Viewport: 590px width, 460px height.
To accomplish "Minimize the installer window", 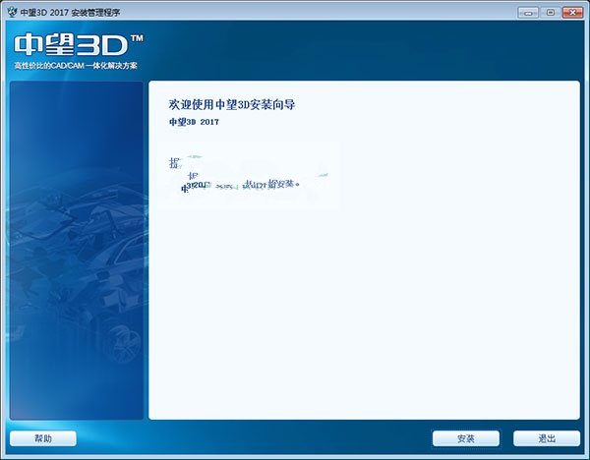I will click(x=528, y=13).
